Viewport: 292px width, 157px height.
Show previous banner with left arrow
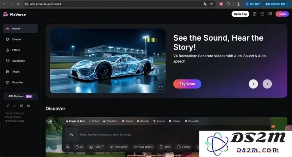[x=253, y=84]
